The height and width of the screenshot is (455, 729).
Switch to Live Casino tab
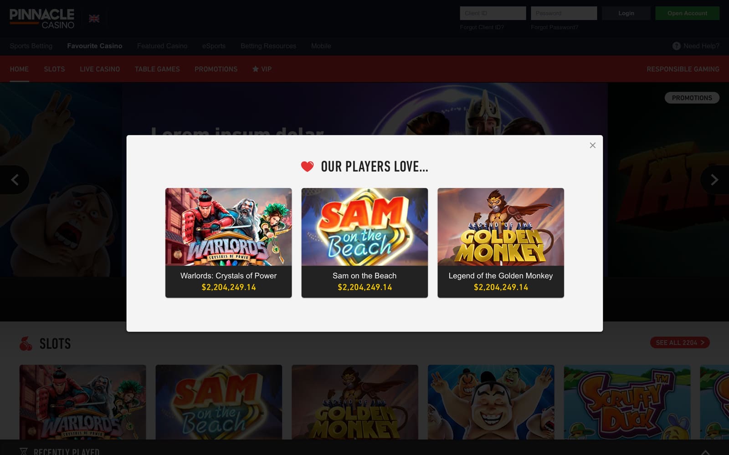[100, 69]
